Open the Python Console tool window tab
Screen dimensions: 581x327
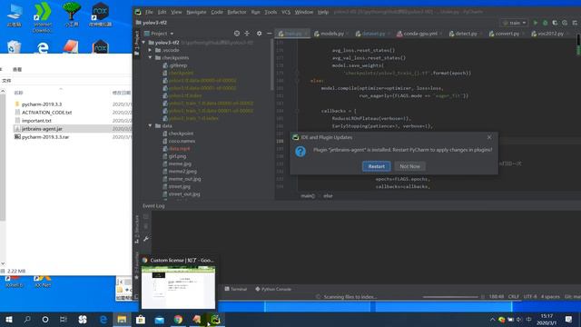272,289
